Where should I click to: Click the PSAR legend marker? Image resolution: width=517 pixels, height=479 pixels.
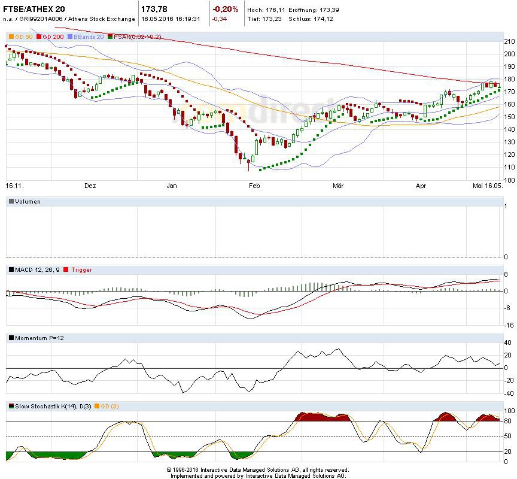(110, 37)
